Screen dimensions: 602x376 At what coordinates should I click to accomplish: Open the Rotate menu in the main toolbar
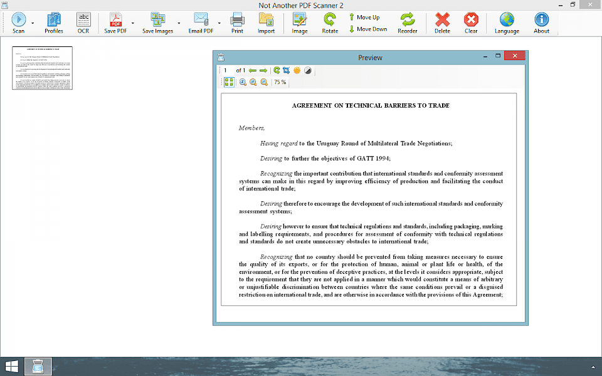coord(330,23)
